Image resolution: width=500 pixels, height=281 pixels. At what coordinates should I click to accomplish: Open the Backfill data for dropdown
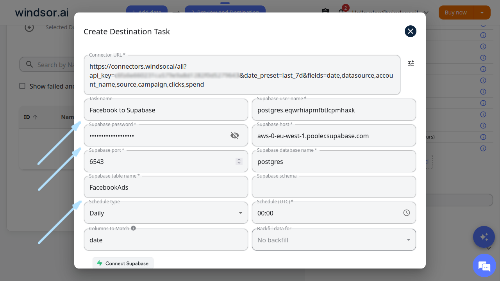tap(334, 240)
